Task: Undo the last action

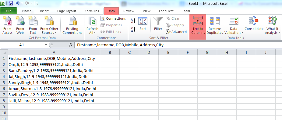Action: [x=17, y=3]
